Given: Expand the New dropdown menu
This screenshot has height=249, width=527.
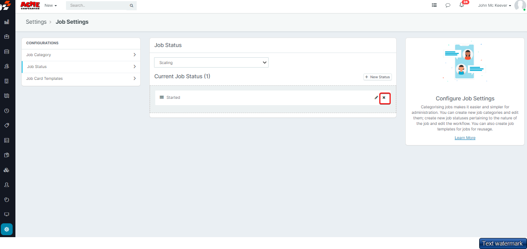Looking at the screenshot, I should (51, 6).
